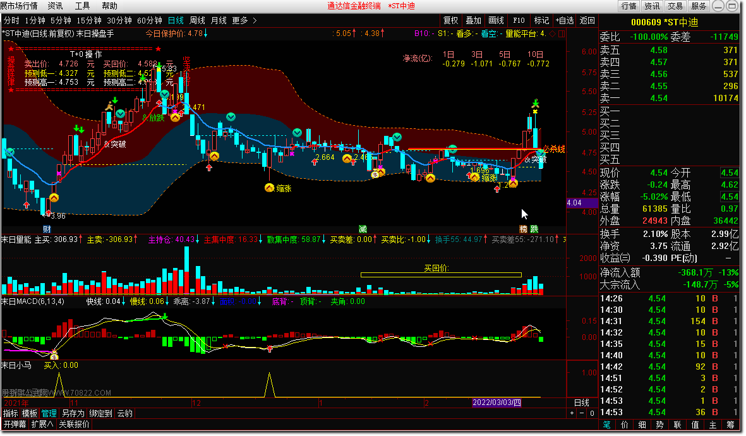Select the 势 trend tab
This screenshot has height=436, width=746.
pyautogui.click(x=659, y=424)
